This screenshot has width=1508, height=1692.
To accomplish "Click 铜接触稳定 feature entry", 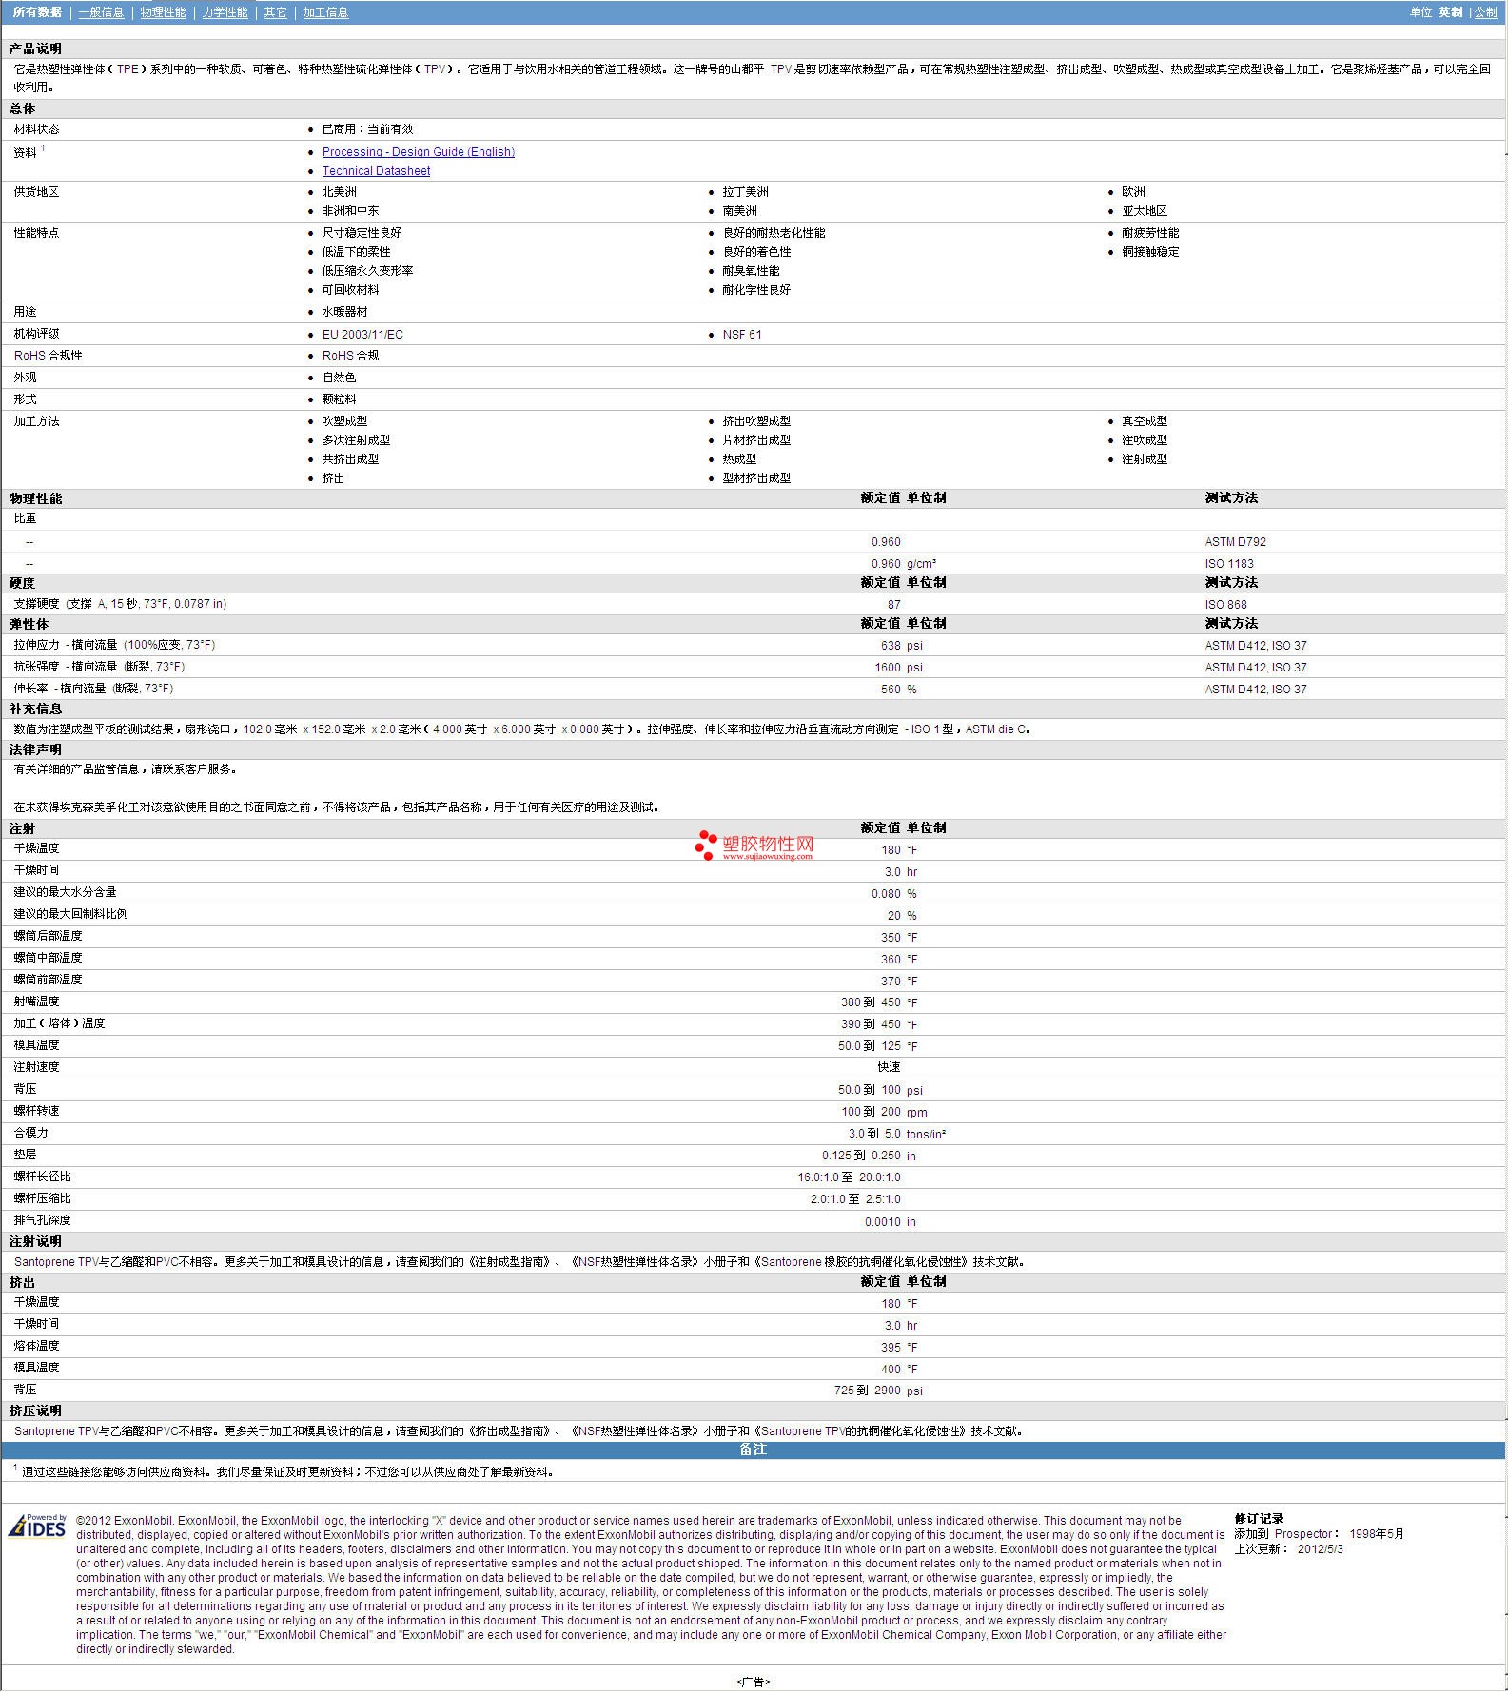I will 1149,252.
